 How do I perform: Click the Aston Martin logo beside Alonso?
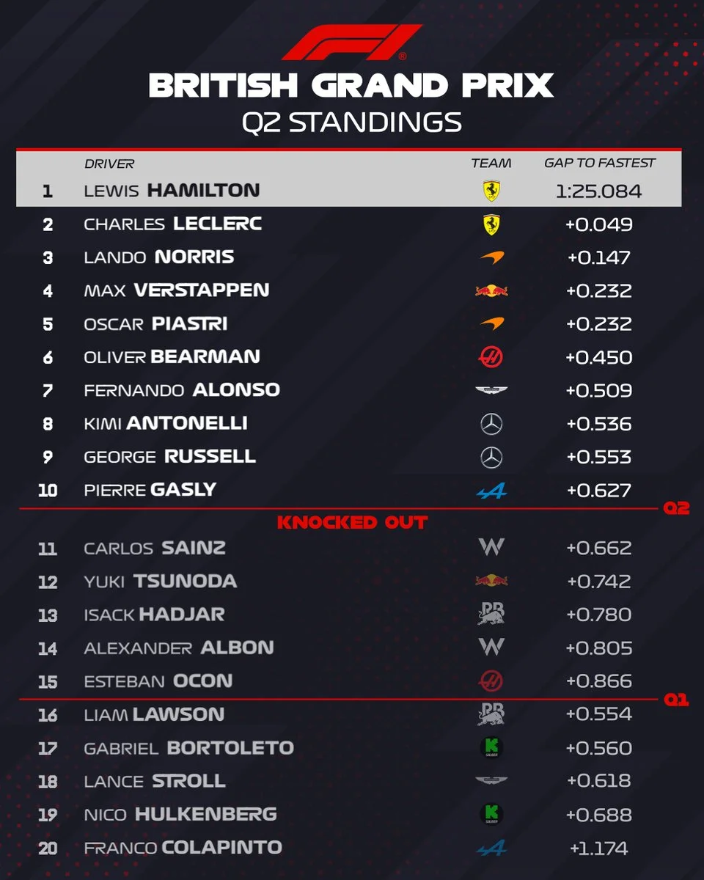491,391
